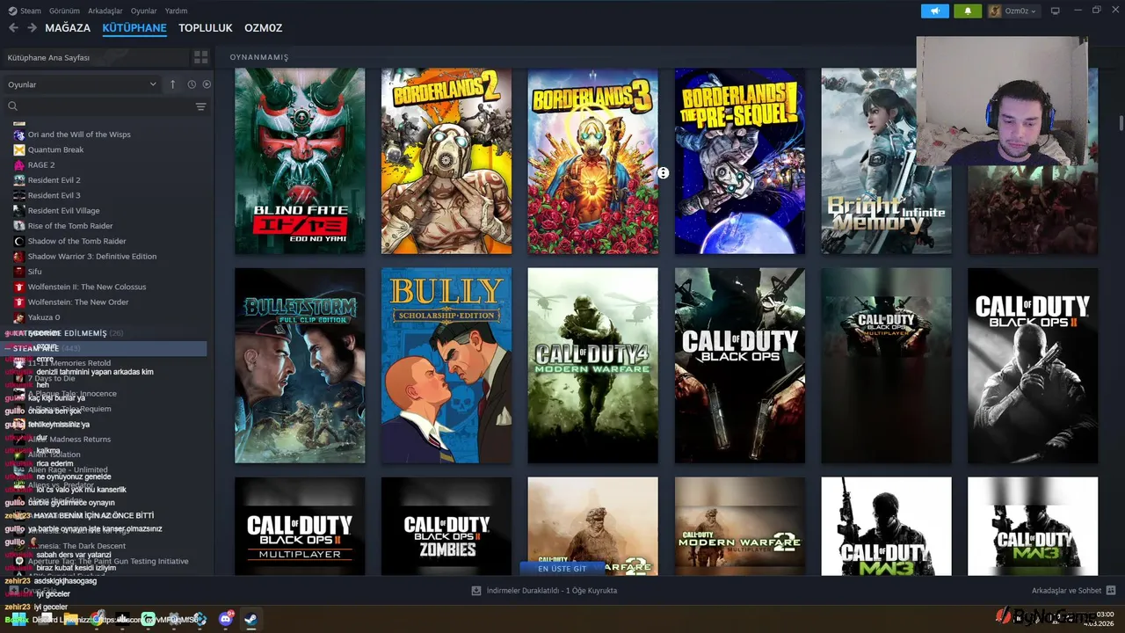
Task: Click the Yakuza 0 game icon
Action: point(19,317)
